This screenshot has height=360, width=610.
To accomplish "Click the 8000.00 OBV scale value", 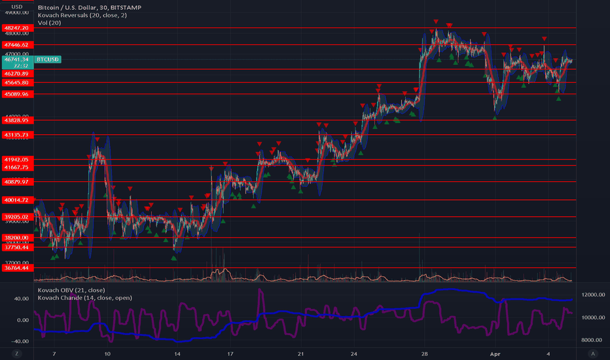I will point(593,340).
